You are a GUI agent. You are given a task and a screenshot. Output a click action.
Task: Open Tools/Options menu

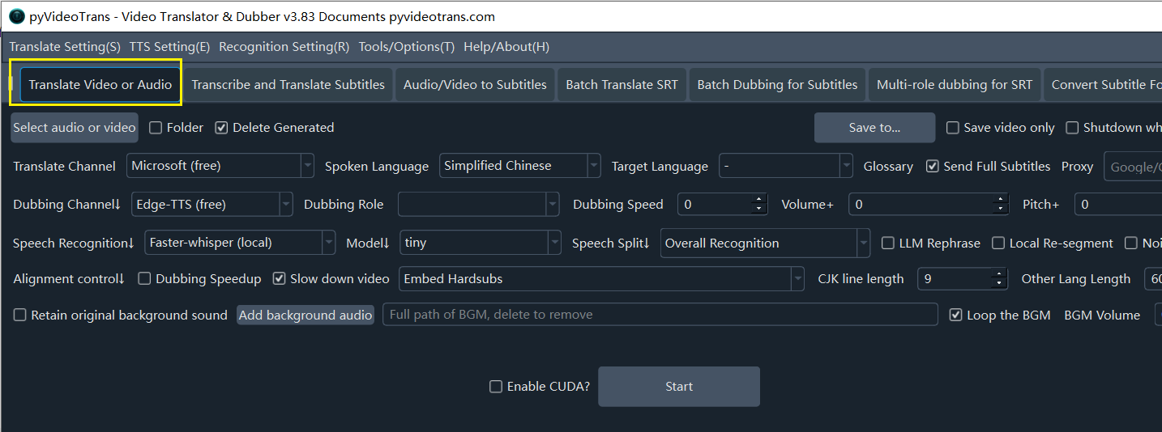[407, 47]
